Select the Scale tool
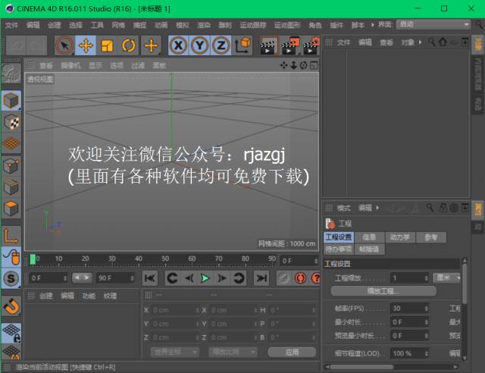The height and width of the screenshot is (373, 485). point(107,45)
